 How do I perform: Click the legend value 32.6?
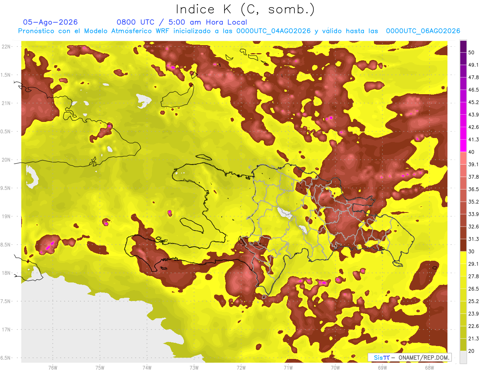474,227
